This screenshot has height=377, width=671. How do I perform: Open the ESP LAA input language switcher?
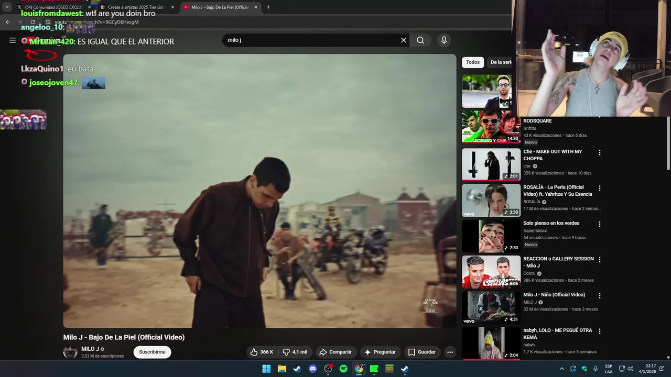point(609,369)
